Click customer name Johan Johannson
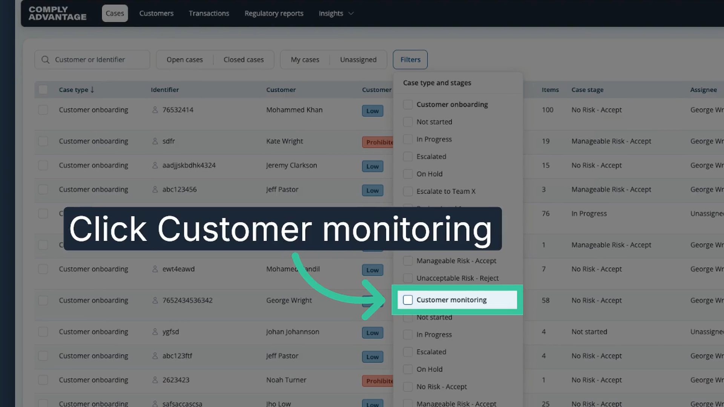 coord(293,332)
